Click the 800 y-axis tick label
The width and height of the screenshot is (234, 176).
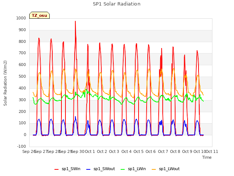click(22, 41)
